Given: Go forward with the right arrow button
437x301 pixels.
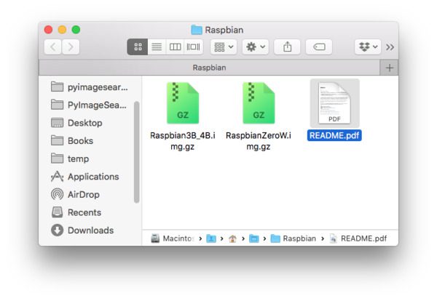Looking at the screenshot, I should [71, 47].
